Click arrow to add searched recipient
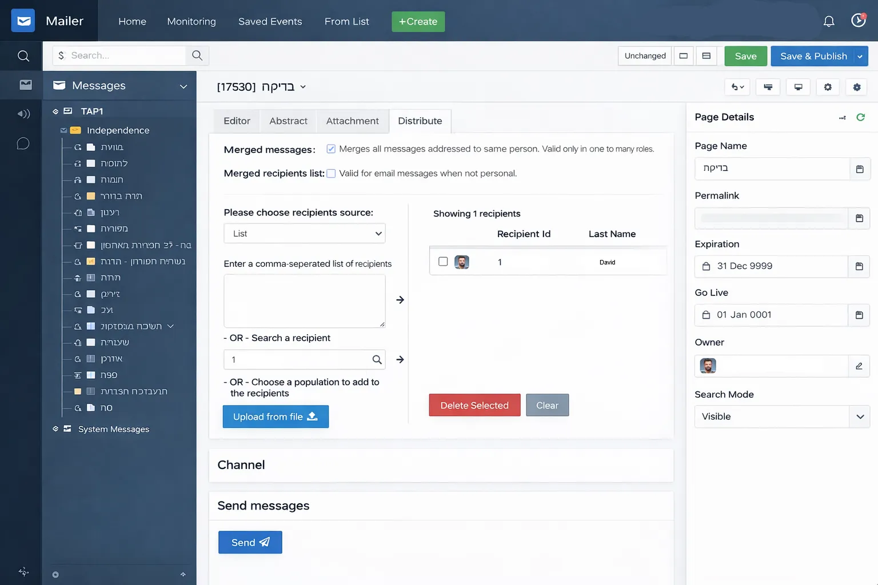Screen dimensions: 878x585 [400, 359]
